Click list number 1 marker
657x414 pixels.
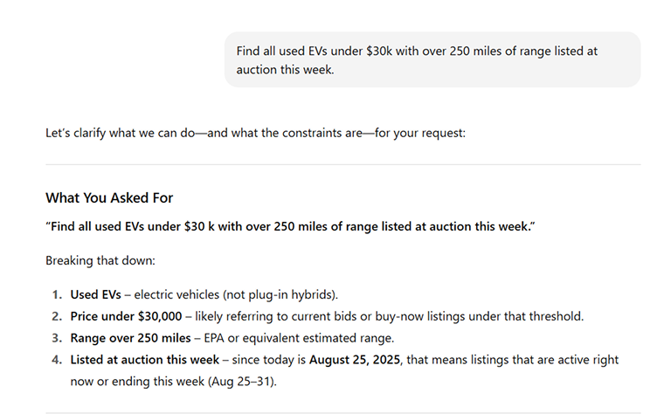pos(56,294)
